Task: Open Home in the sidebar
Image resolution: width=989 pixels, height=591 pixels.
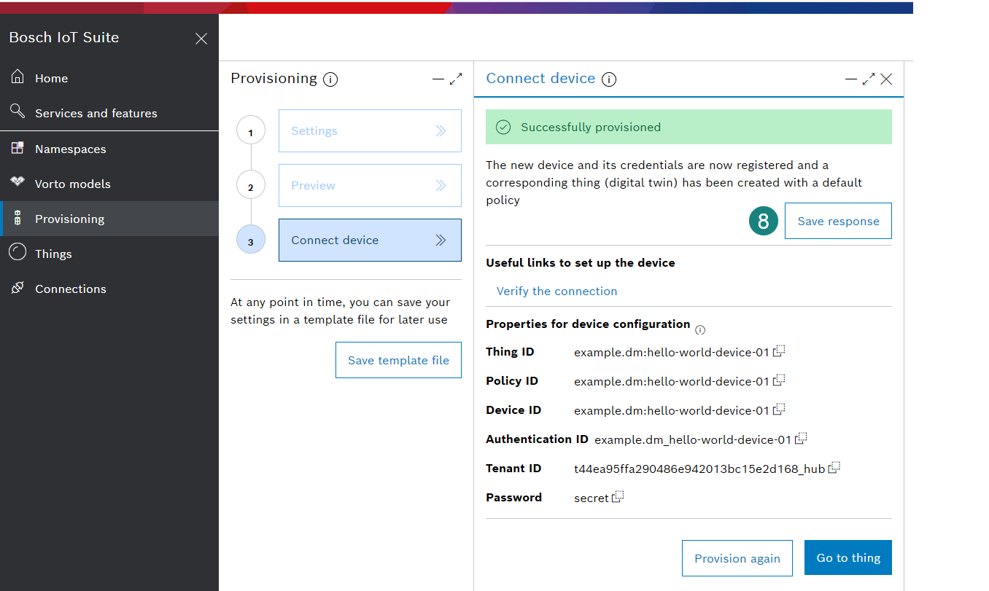Action: 109,78
